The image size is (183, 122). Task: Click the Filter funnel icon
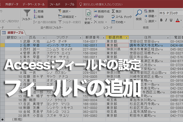(27, 13)
